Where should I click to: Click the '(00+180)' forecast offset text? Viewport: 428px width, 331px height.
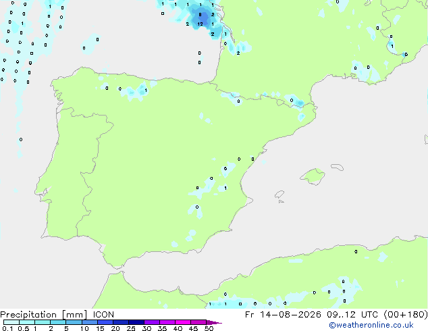pyautogui.click(x=406, y=315)
